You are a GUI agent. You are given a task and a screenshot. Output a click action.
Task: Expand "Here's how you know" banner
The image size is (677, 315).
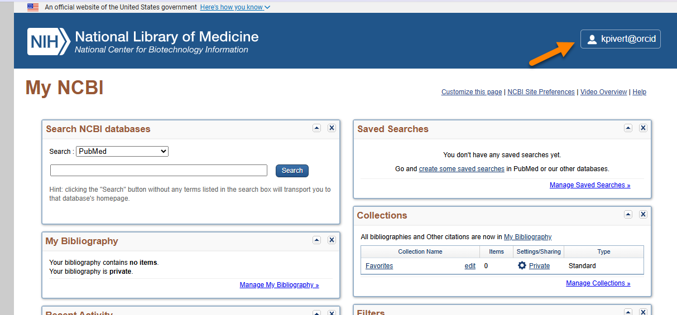234,7
